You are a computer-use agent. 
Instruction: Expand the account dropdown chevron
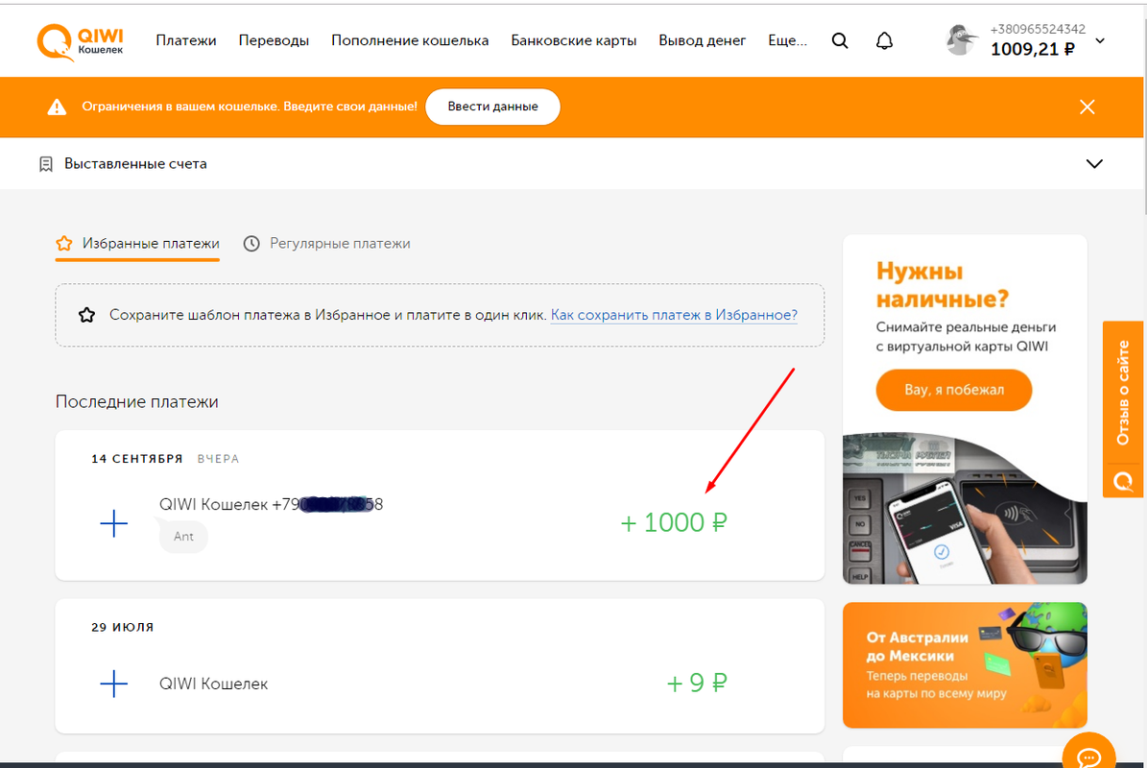[x=1099, y=41]
